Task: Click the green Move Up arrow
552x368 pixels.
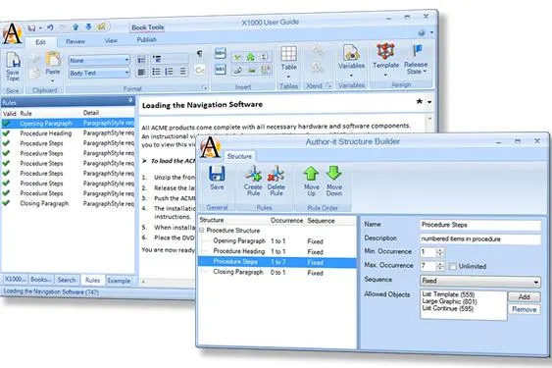Action: tap(311, 174)
